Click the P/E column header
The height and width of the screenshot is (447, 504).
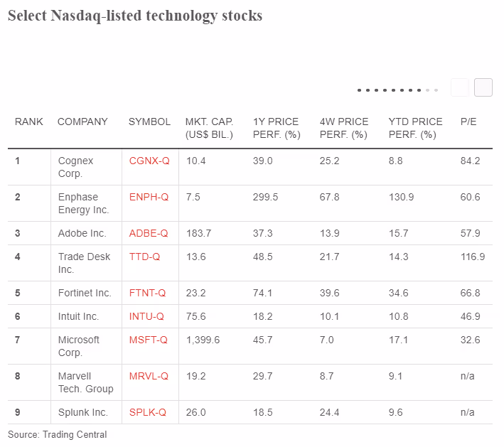[468, 122]
